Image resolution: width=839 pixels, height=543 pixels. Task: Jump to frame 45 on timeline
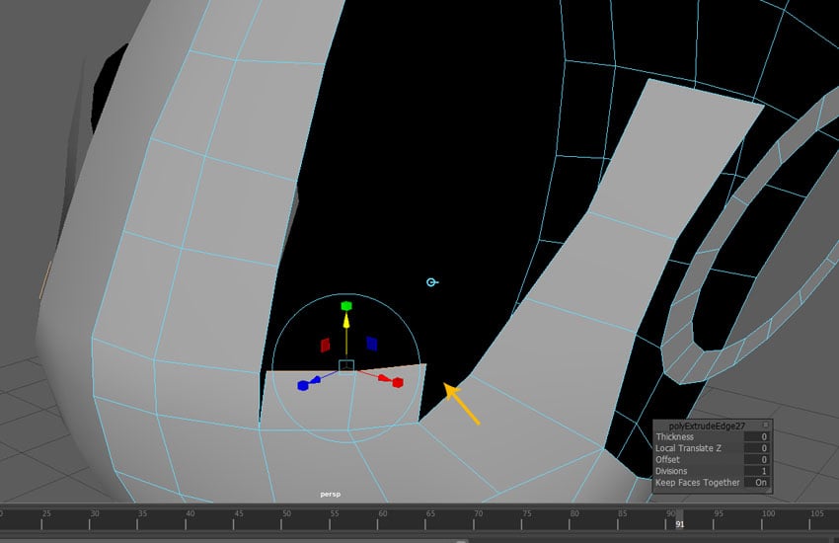(x=239, y=513)
